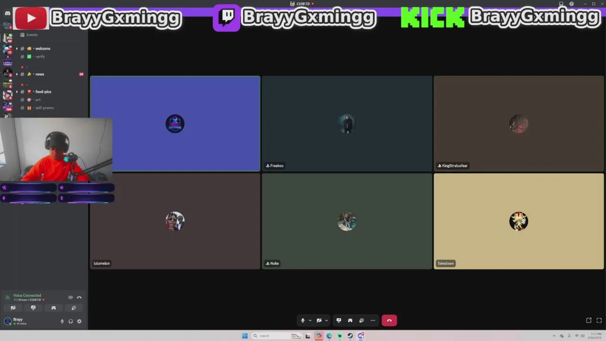Open soundboard from call control bar
Screen dimensions: 606x341
pos(361,321)
